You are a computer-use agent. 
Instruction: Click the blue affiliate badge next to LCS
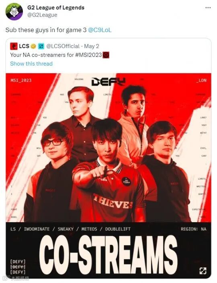(x=41, y=46)
